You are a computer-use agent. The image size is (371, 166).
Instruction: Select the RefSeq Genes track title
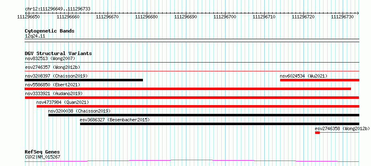click(x=43, y=152)
